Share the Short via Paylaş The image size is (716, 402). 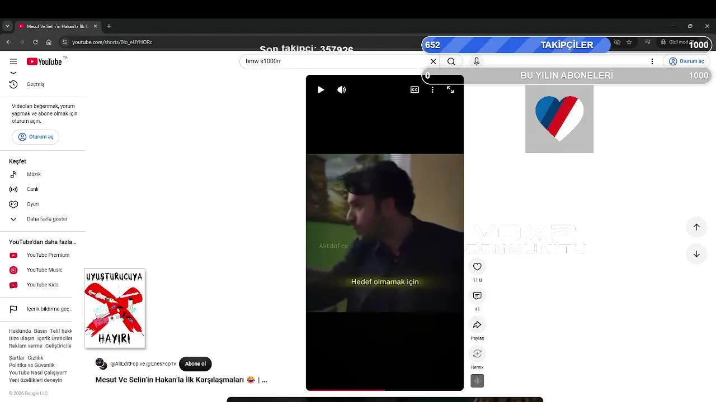pyautogui.click(x=477, y=325)
